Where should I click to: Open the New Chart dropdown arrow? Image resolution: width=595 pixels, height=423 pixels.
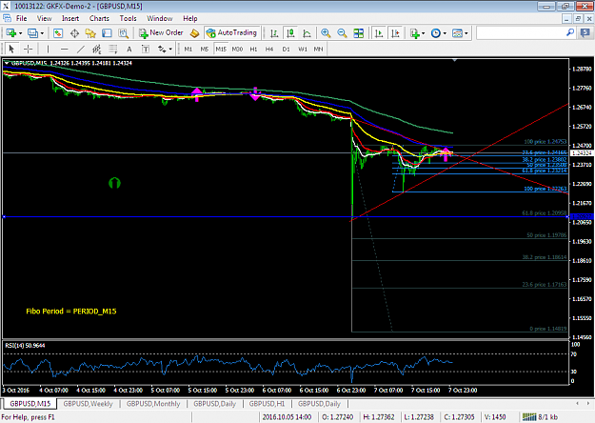(21, 33)
